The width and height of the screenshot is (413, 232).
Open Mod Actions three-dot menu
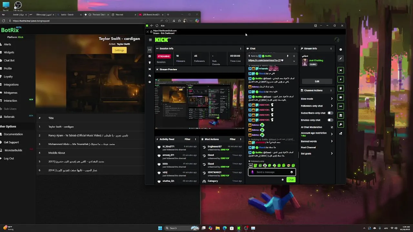[x=240, y=139]
